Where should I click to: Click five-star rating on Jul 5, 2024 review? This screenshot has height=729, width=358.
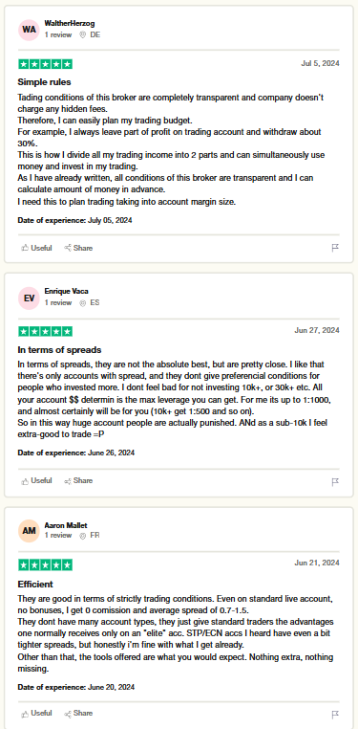coord(46,64)
